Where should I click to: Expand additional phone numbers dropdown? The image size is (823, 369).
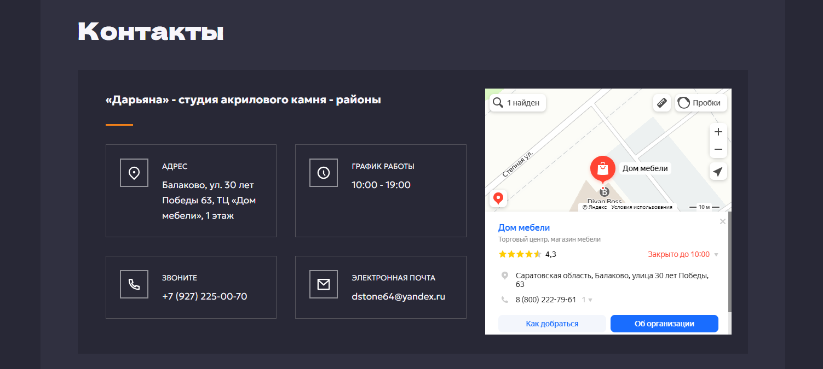click(x=588, y=300)
